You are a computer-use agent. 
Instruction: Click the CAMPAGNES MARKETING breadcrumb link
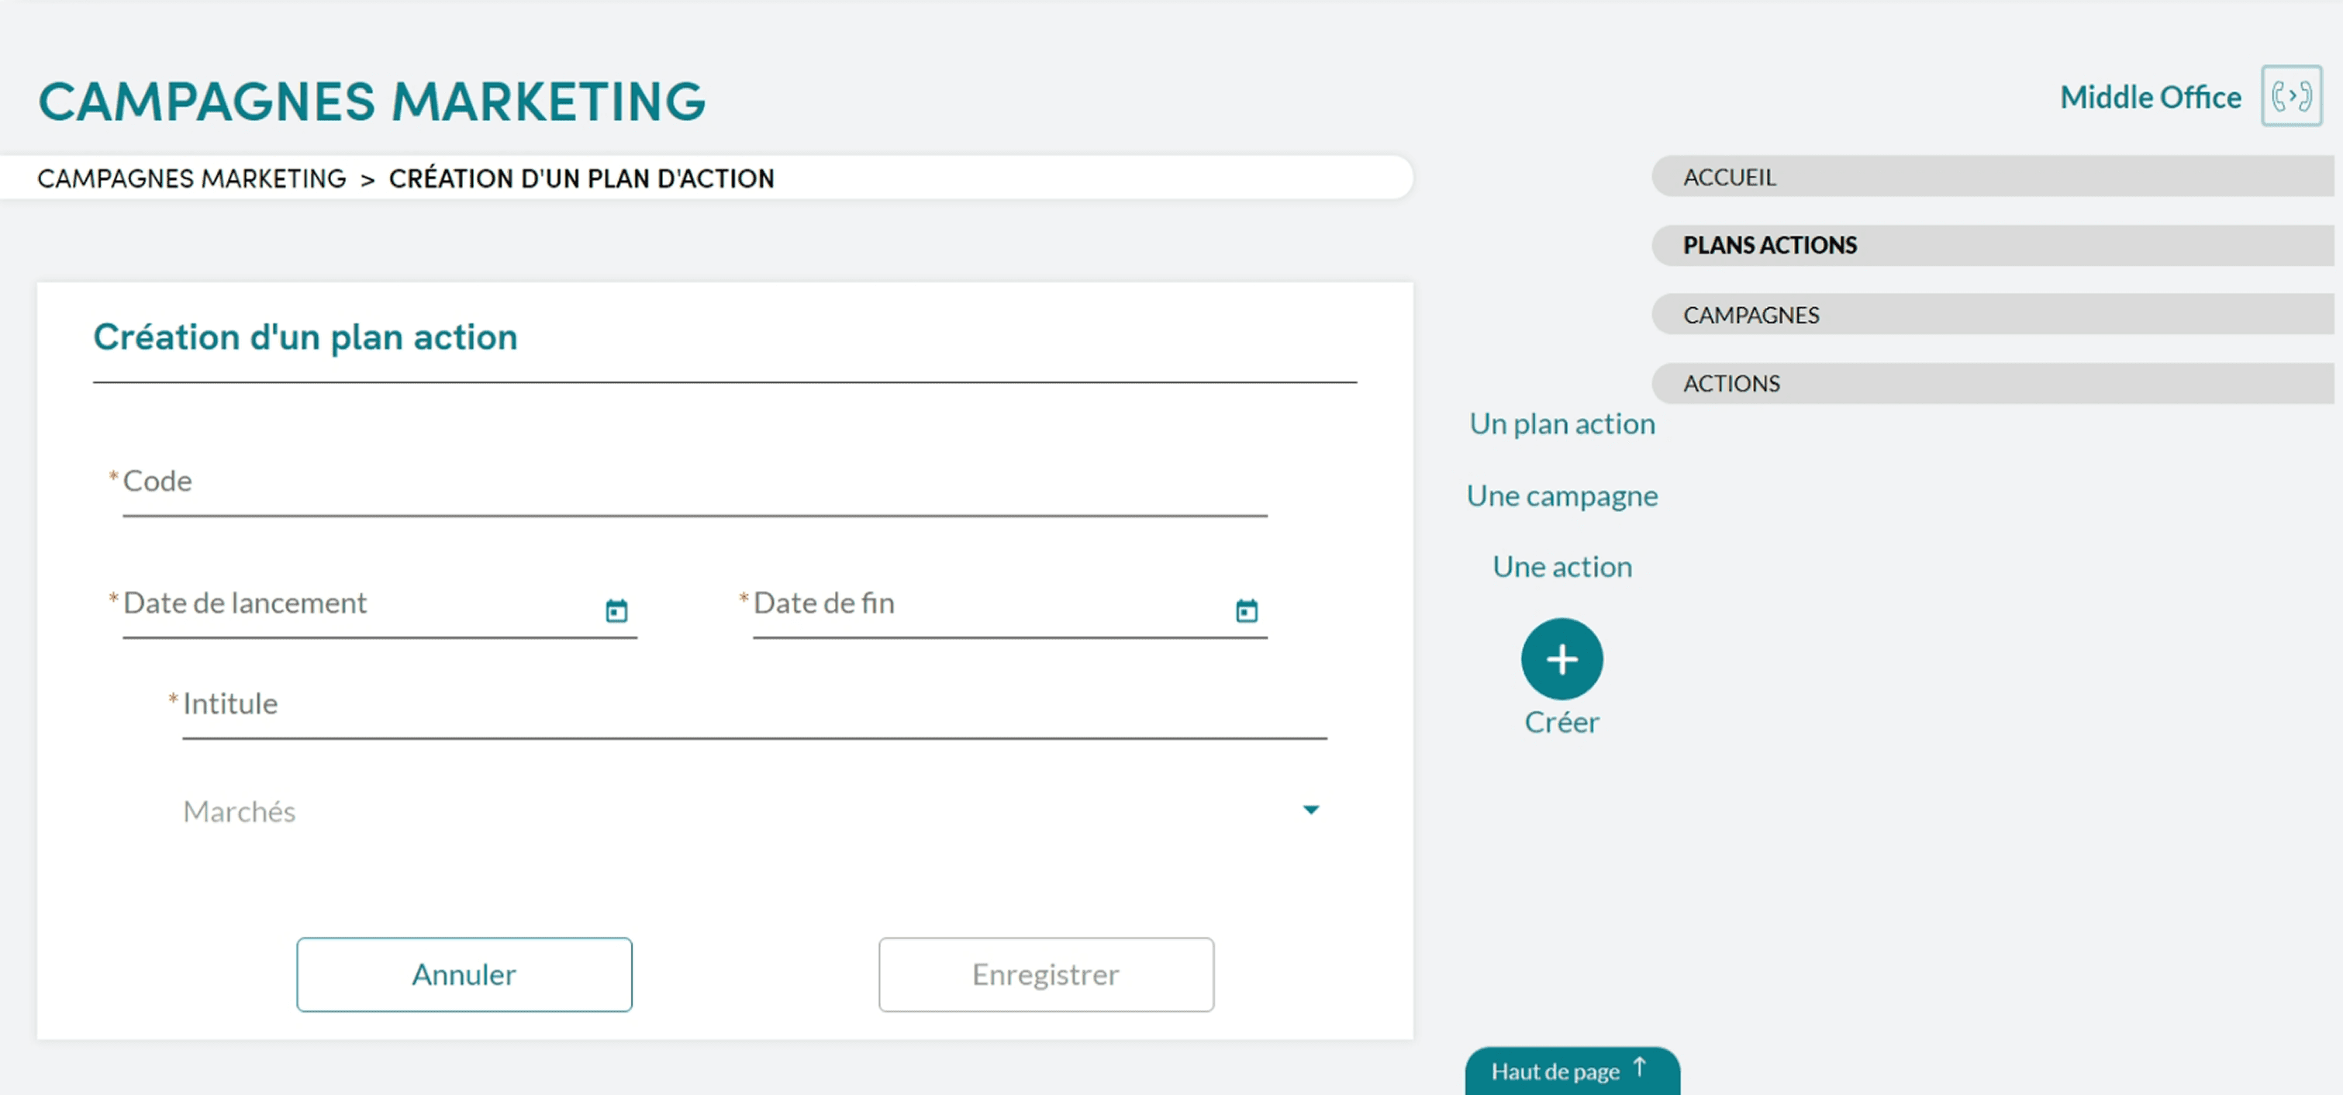point(191,179)
